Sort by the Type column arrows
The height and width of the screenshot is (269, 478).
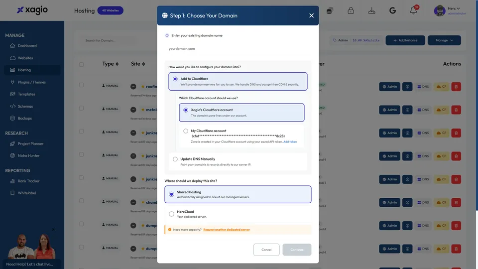117,64
